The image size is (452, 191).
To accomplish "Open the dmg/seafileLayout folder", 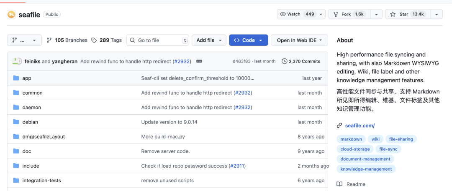I will pyautogui.click(x=44, y=137).
